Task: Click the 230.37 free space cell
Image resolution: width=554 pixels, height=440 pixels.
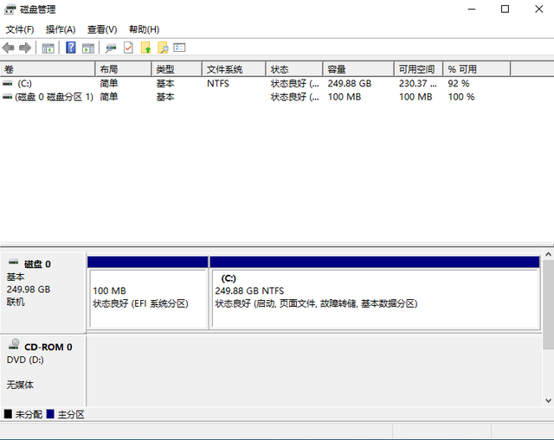Action: coord(418,84)
